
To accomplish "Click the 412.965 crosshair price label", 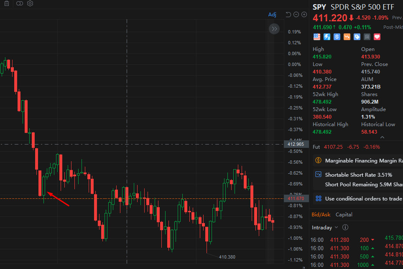I will point(296,144).
